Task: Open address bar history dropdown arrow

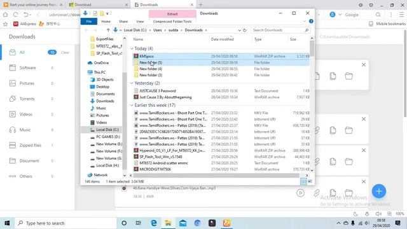Action: (x=239, y=30)
